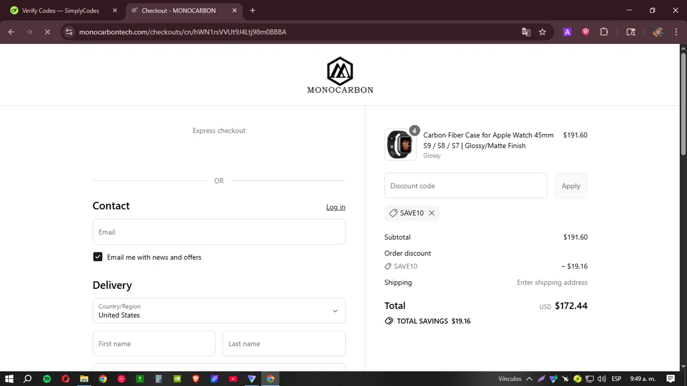Go back to previous page
The image size is (687, 386).
coord(11,32)
